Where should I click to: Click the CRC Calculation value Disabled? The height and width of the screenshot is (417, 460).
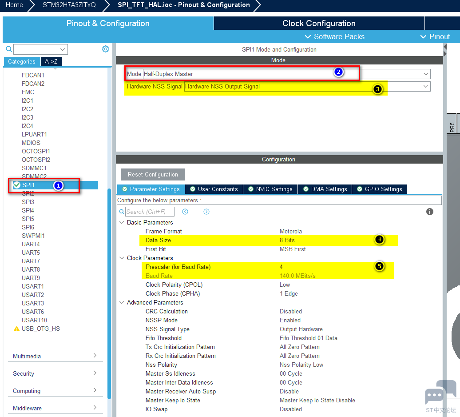click(291, 311)
